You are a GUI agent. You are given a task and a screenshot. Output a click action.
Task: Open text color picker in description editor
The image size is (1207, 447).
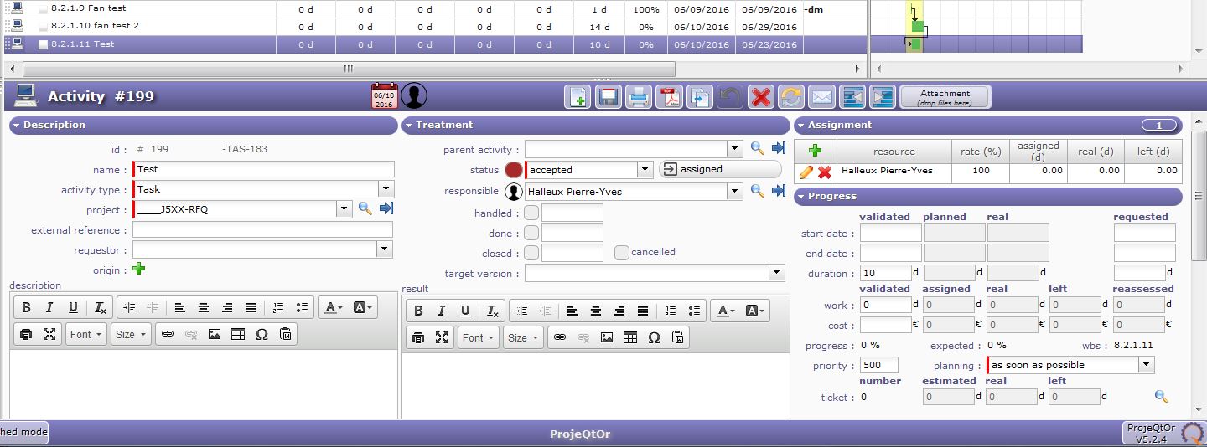[333, 308]
